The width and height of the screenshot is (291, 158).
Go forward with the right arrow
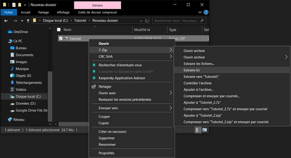15,21
